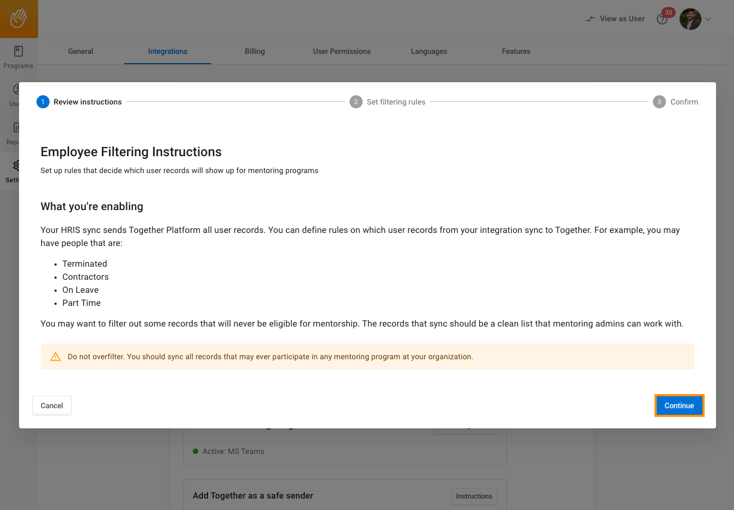734x510 pixels.
Task: Open safe sender Instructions button
Action: coord(474,496)
